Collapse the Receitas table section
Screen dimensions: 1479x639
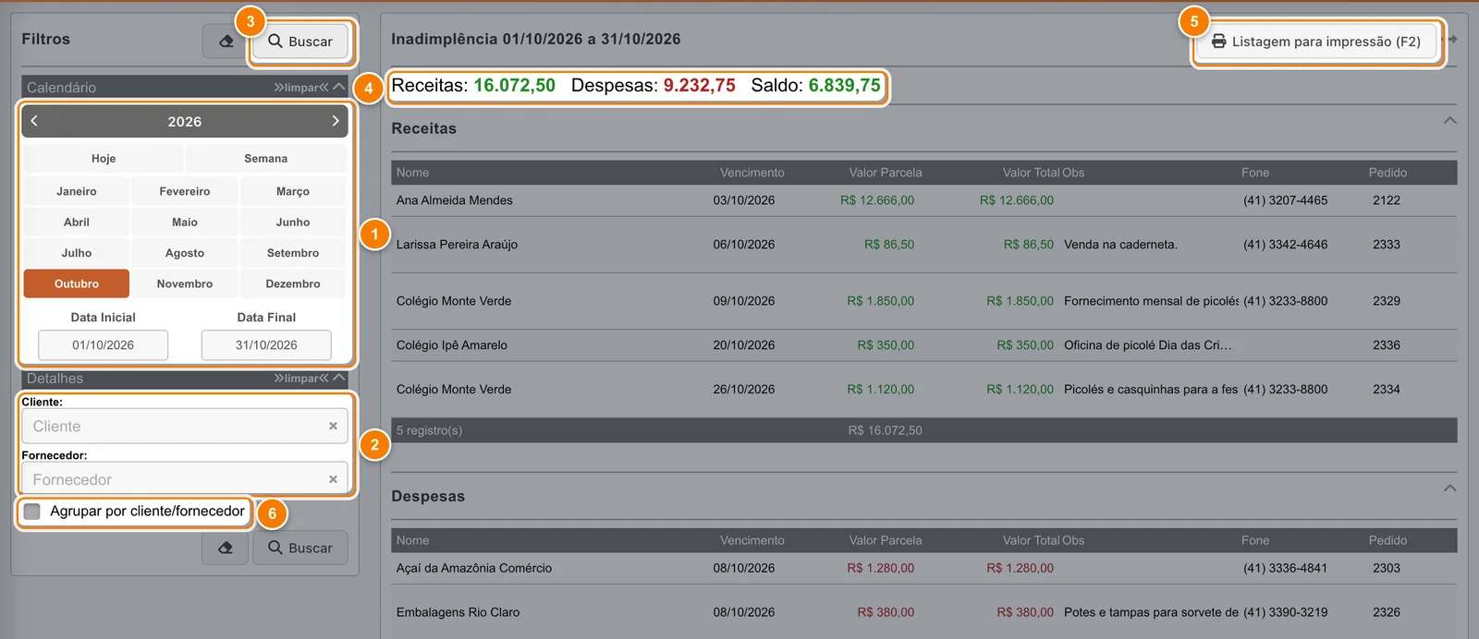tap(1449, 121)
